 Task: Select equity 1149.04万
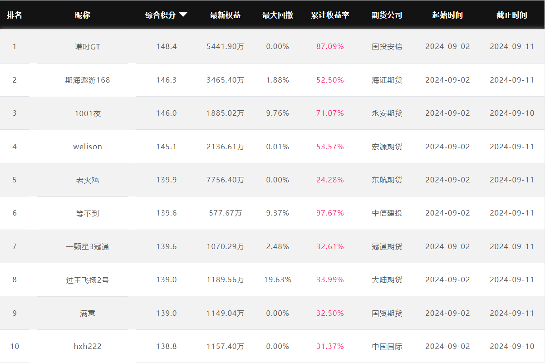pos(226,313)
